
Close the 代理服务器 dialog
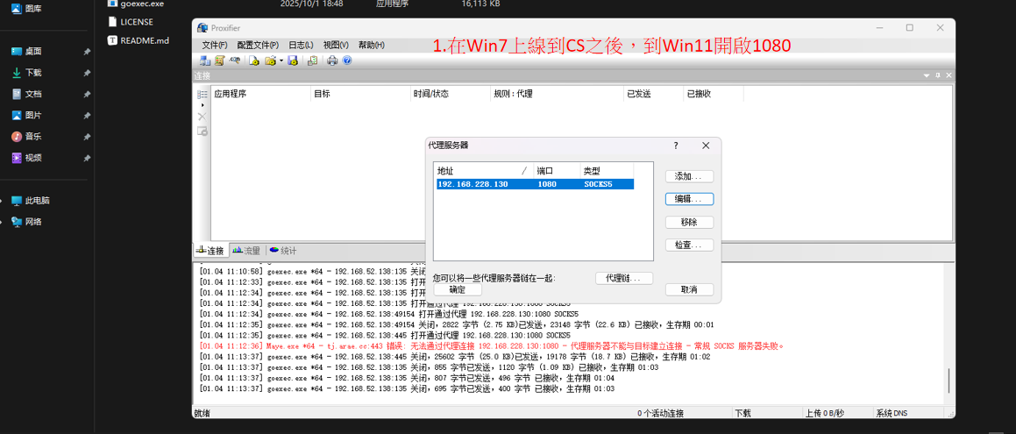706,146
